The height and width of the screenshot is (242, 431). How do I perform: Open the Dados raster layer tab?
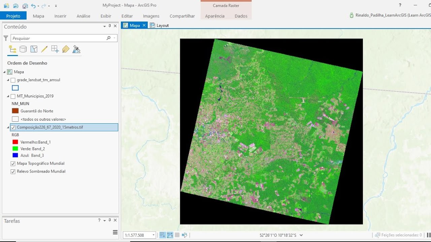(241, 16)
